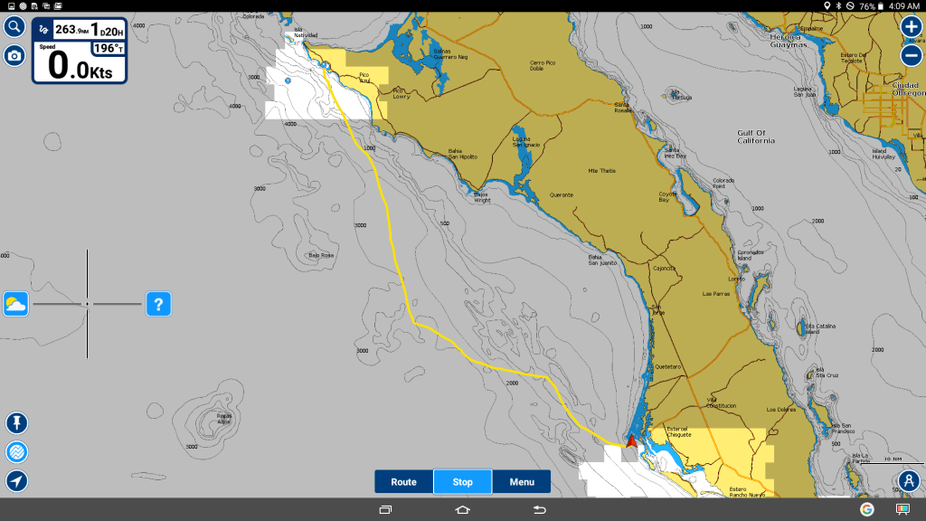Tap the Android Home navigation button
The height and width of the screenshot is (521, 926).
coord(463,510)
